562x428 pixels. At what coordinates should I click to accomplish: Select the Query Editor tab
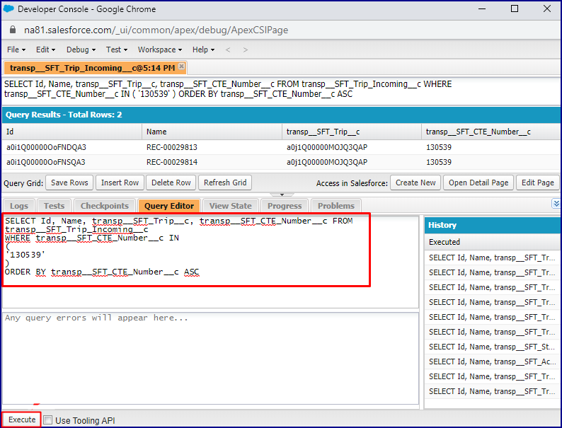point(169,206)
